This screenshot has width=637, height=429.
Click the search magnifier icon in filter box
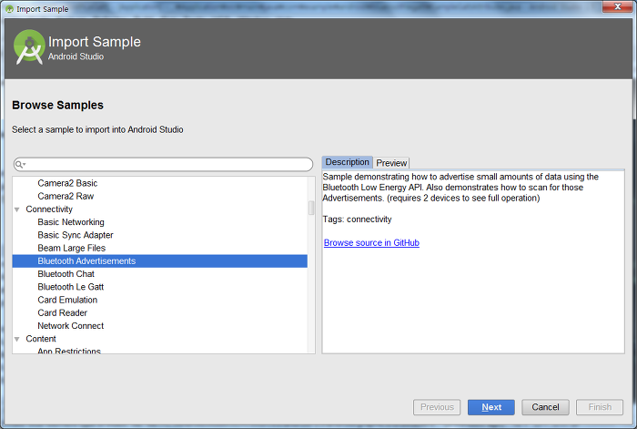click(19, 164)
